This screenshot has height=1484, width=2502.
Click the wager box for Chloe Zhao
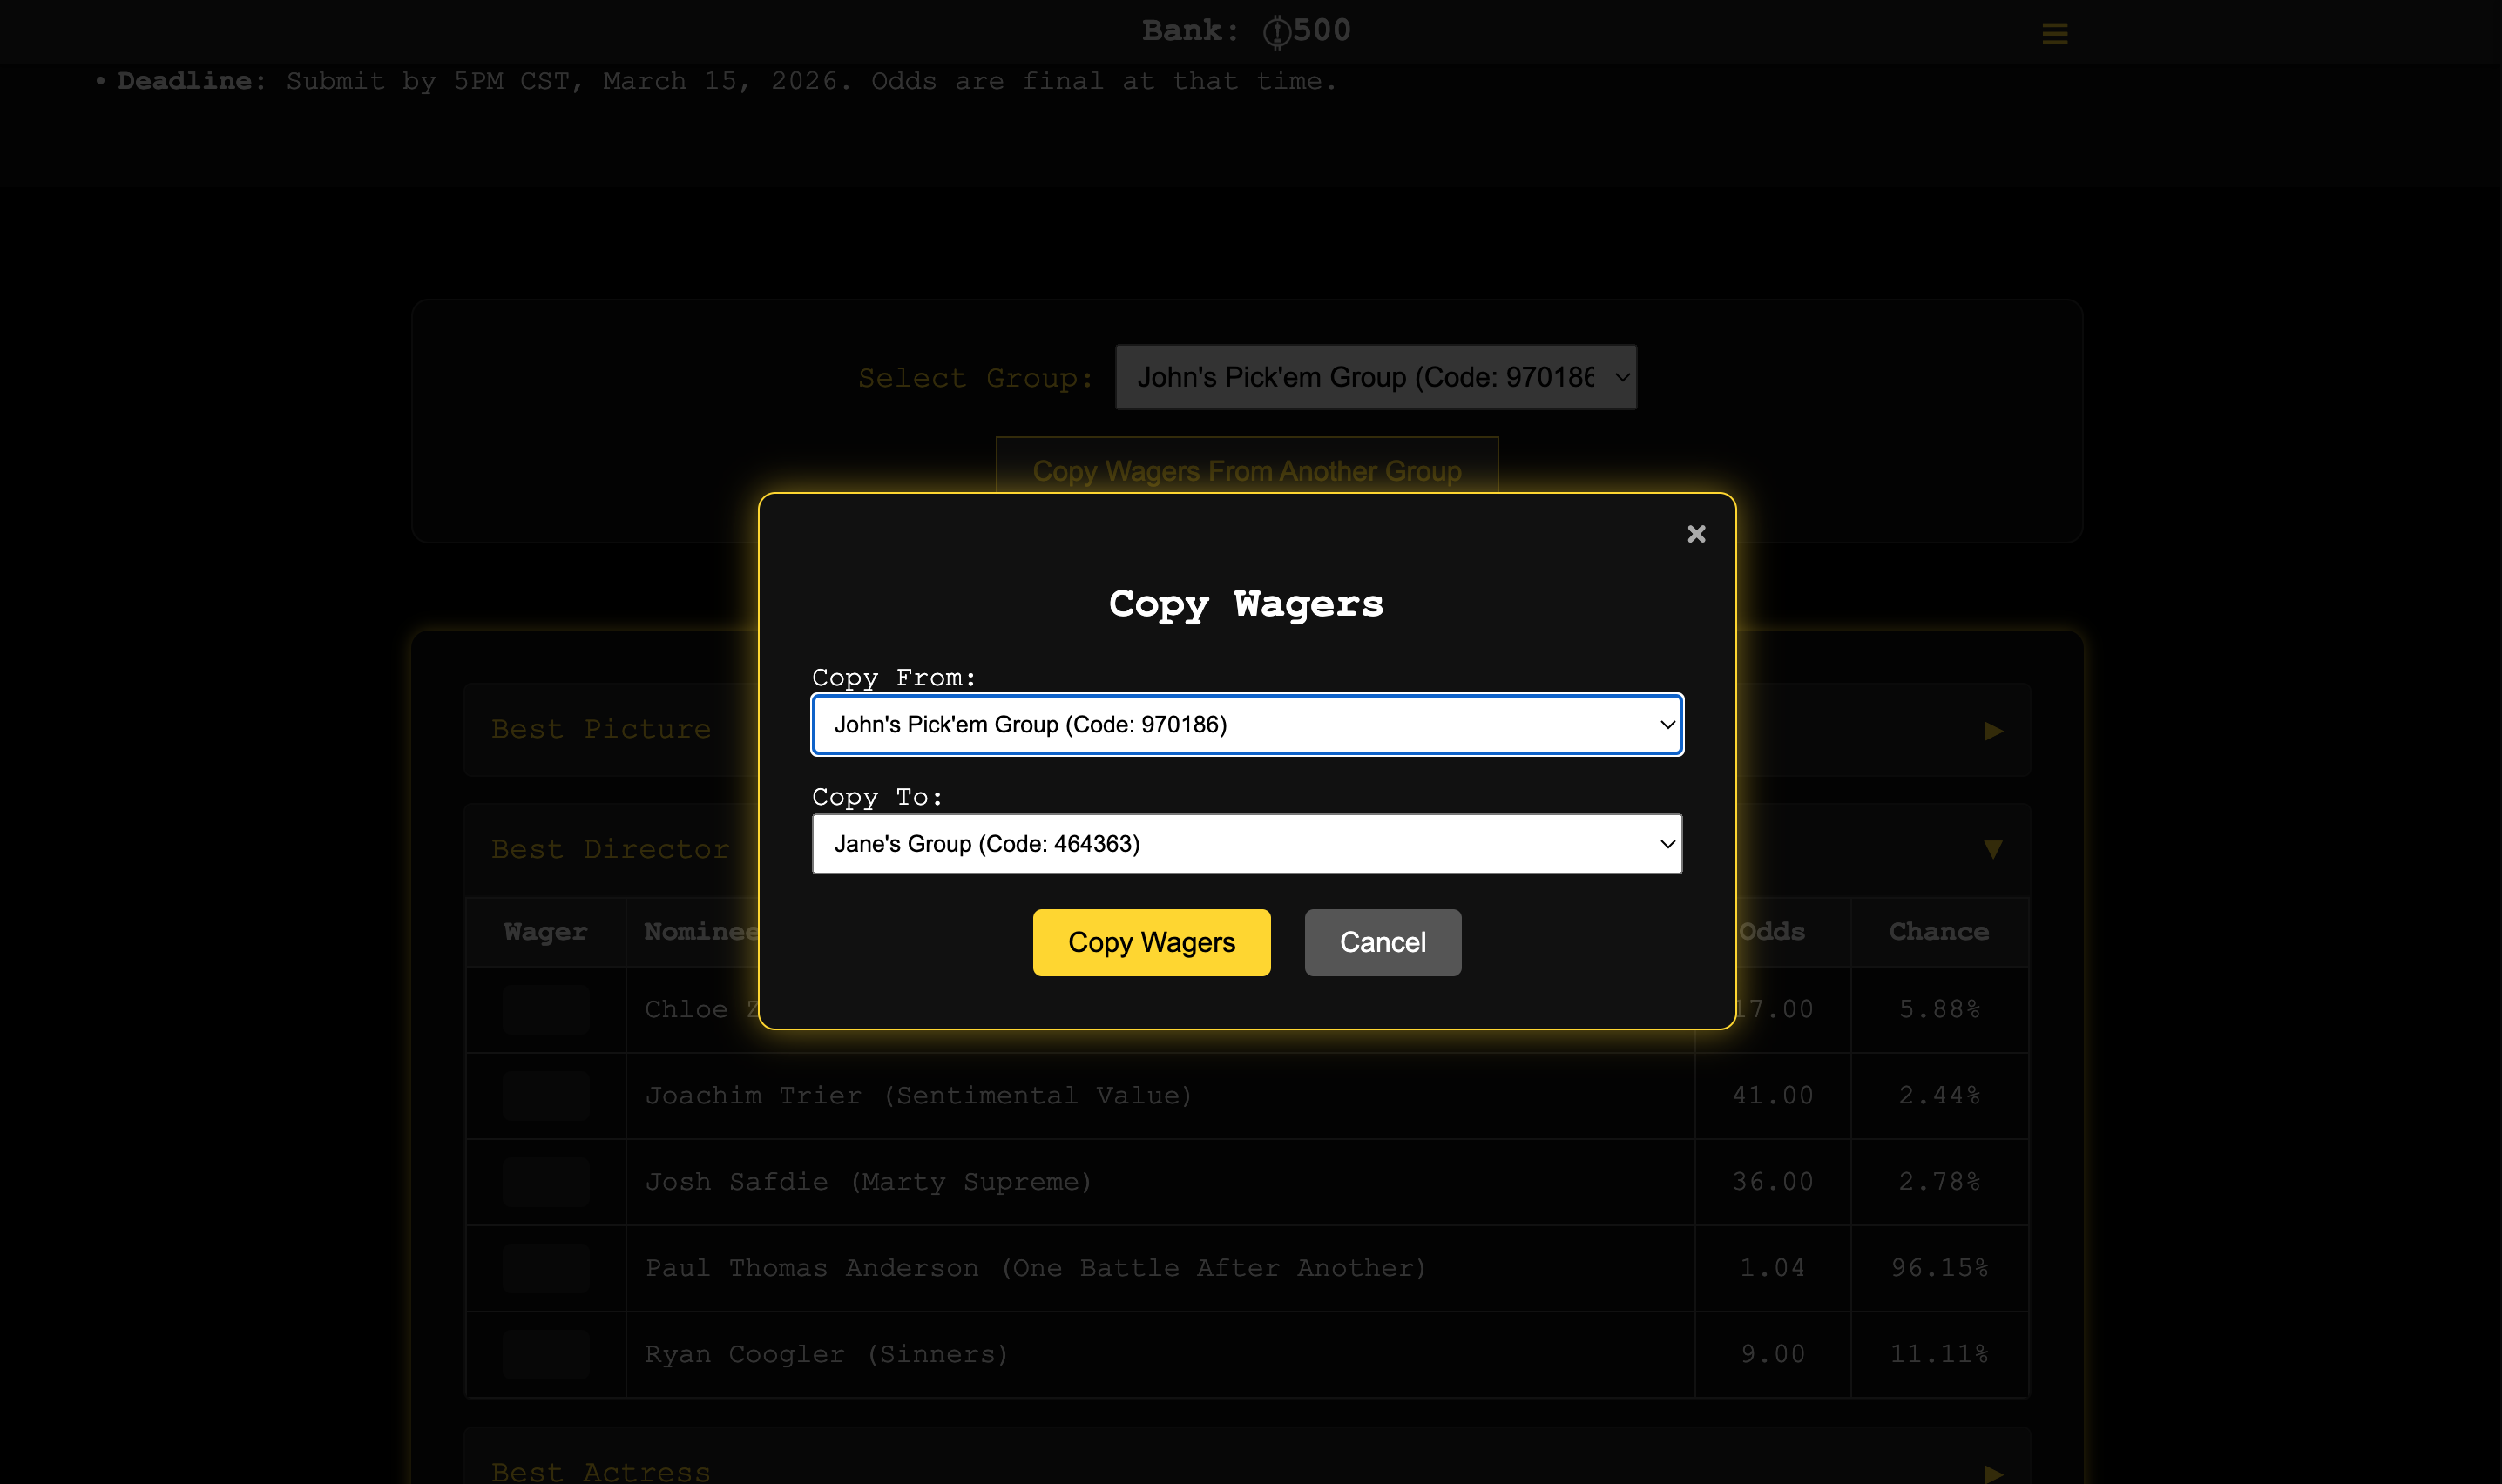coord(545,1009)
